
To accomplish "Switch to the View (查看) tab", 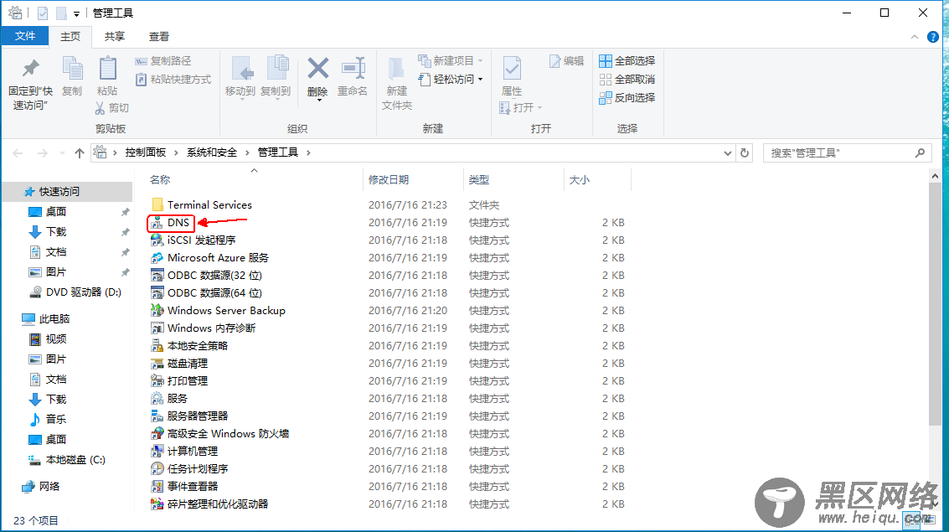I will 159,37.
